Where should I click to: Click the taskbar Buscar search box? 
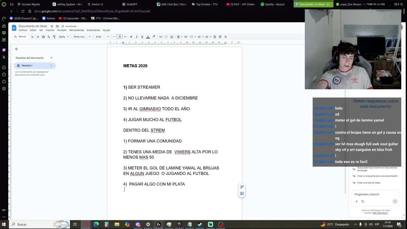pyautogui.click(x=39, y=224)
